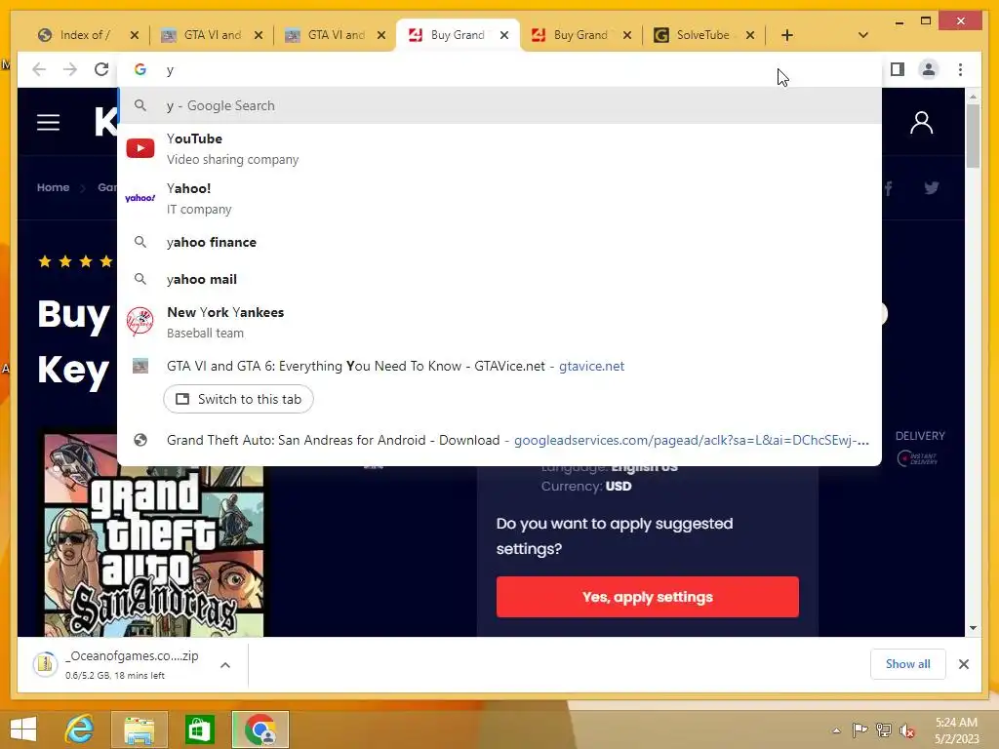Open the Windows Start button
The width and height of the screenshot is (999, 749).
point(23,729)
